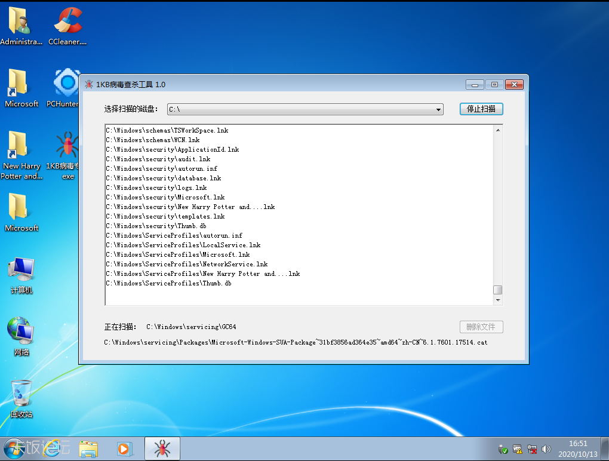This screenshot has width=609, height=461.
Task: Launch CCleaner from the desktop
Action: tap(67, 26)
